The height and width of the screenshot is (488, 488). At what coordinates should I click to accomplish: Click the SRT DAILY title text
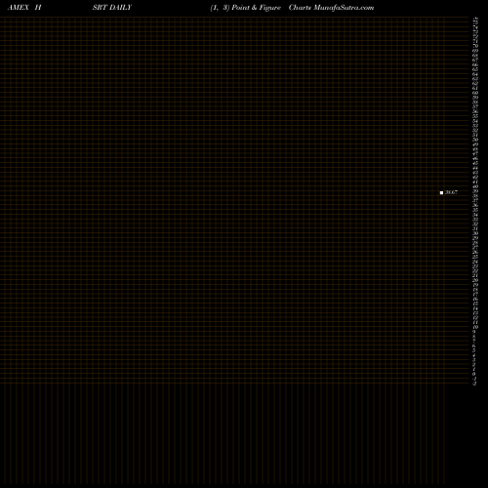[x=112, y=8]
